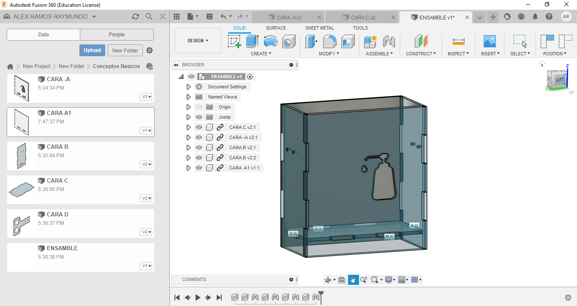This screenshot has height=306, width=577.
Task: Select the Fillet tool
Action: [330, 41]
